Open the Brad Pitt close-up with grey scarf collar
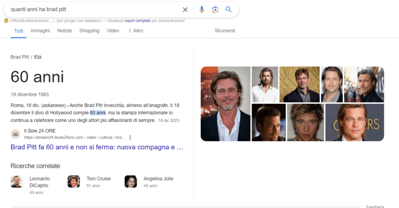Image resolution: width=399 pixels, height=208 pixels. point(332,85)
